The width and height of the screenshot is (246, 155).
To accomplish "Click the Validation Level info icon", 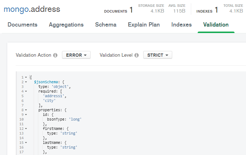I will (x=136, y=55).
